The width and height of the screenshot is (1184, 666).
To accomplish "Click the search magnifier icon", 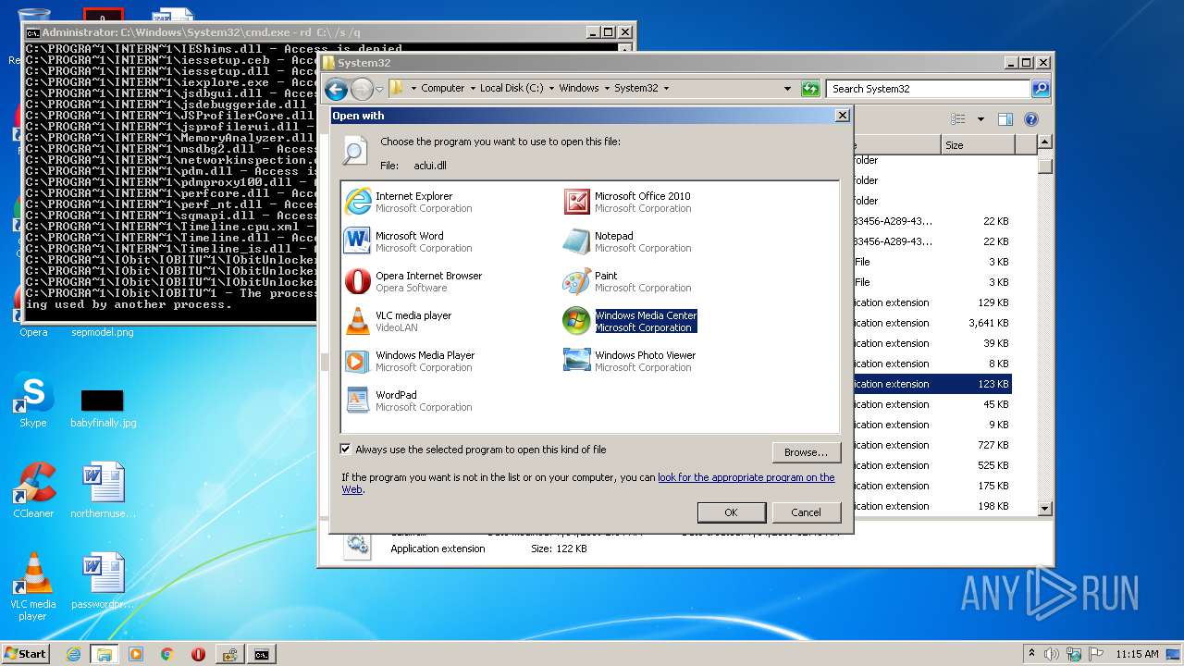I will tap(1041, 89).
